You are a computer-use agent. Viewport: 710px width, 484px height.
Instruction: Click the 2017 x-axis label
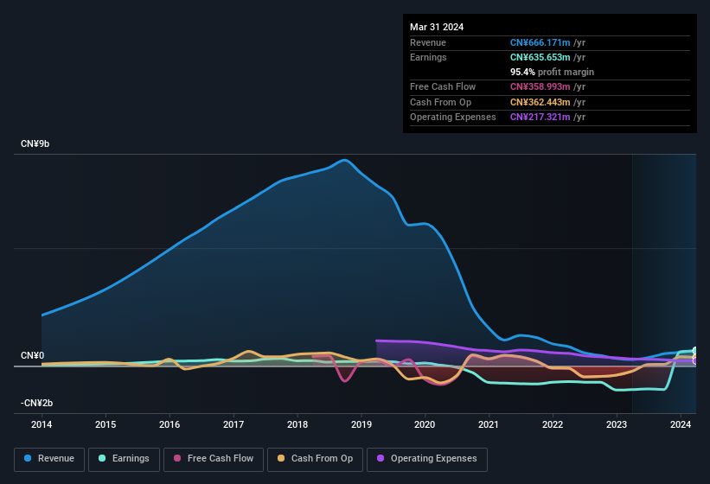[x=233, y=424]
